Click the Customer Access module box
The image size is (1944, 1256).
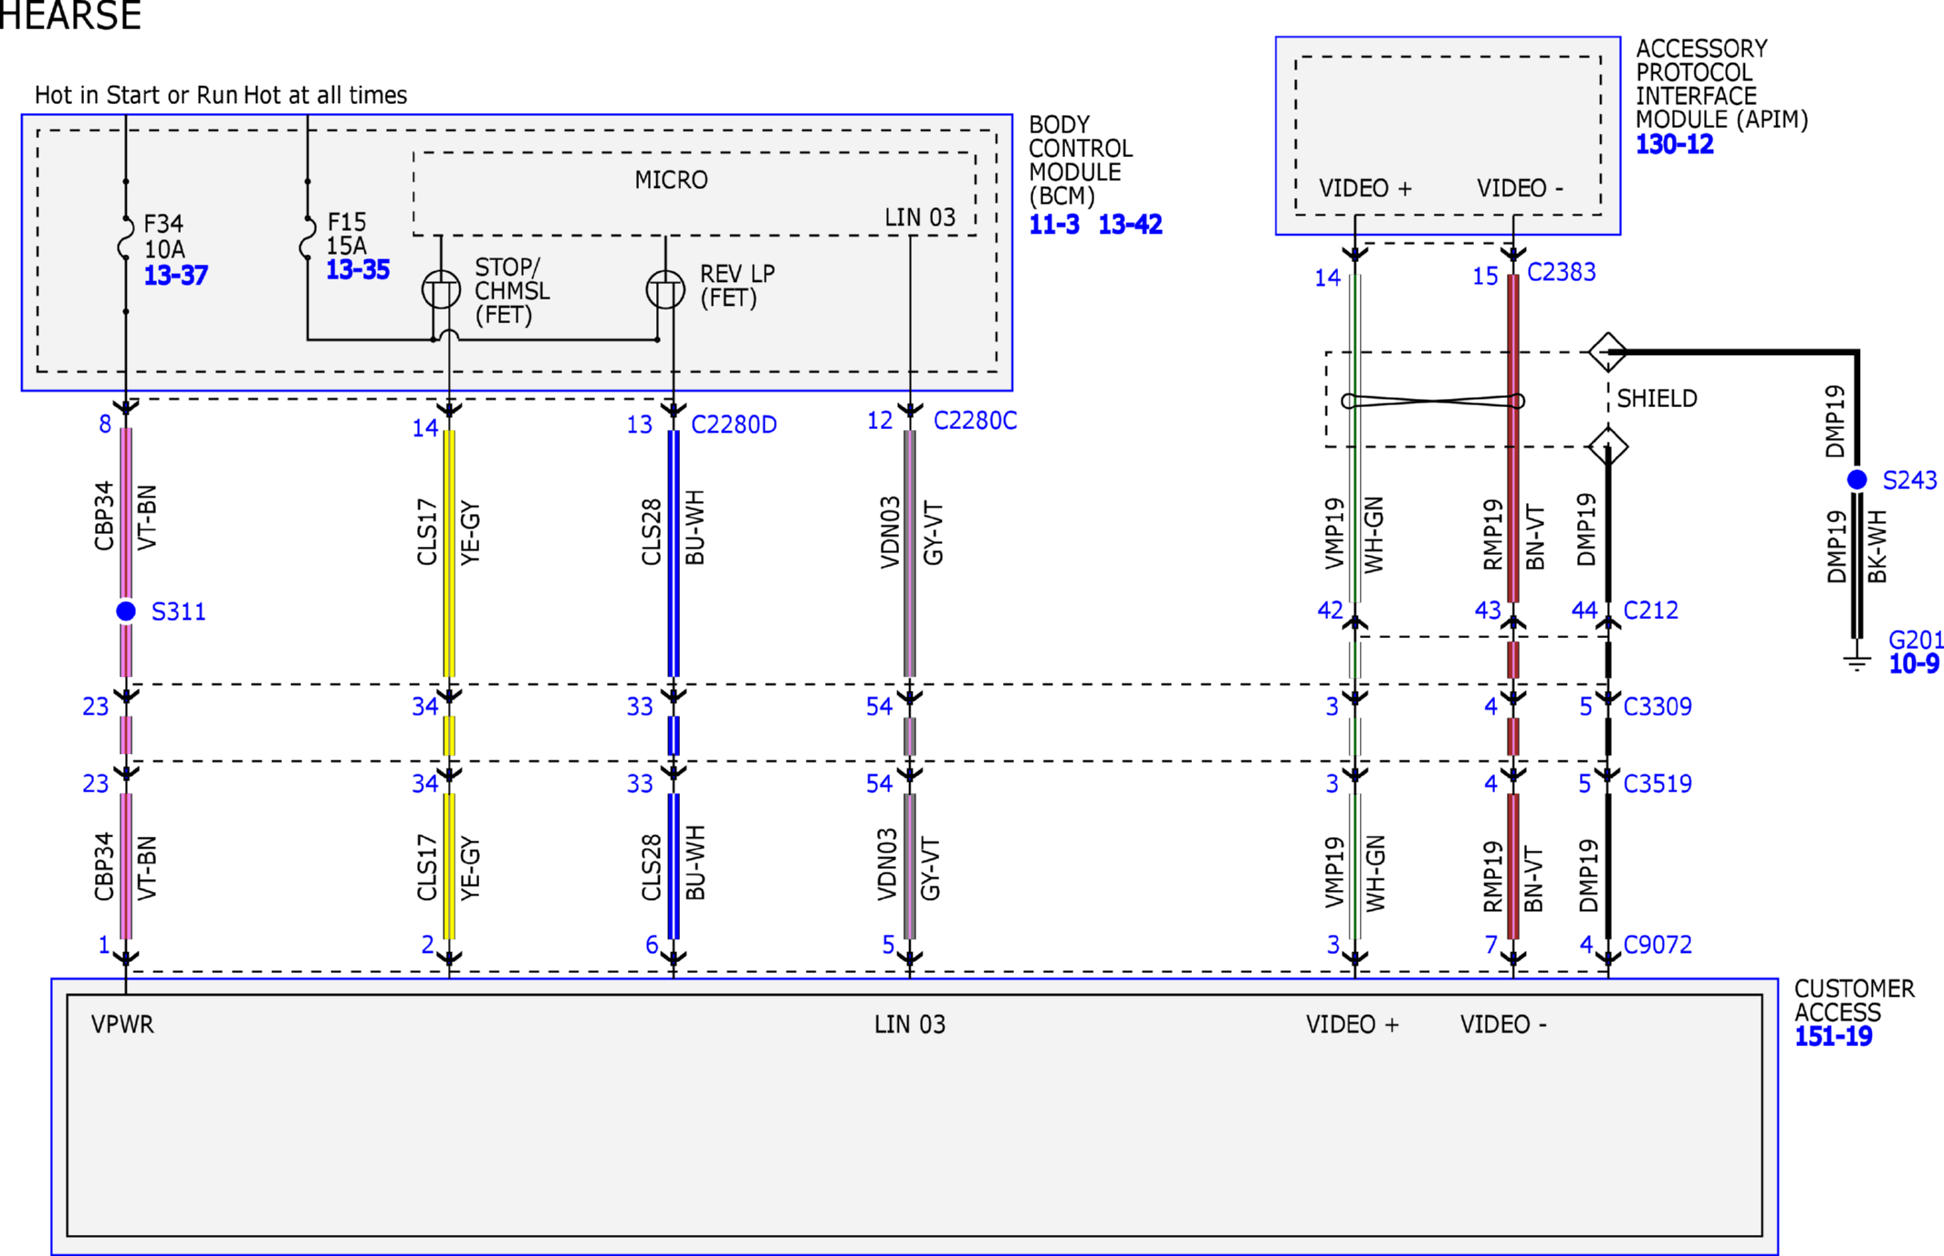[915, 1115]
